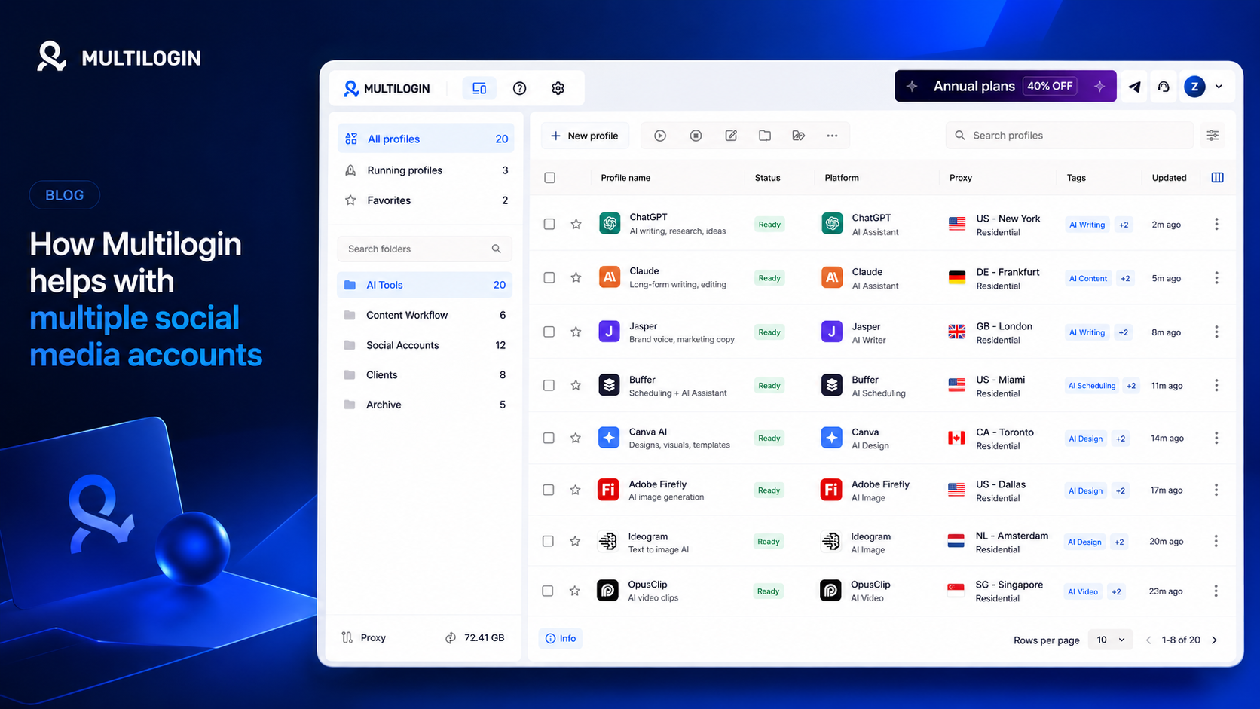Viewport: 1260px width, 709px height.
Task: Open the help question mark icon
Action: tap(519, 88)
